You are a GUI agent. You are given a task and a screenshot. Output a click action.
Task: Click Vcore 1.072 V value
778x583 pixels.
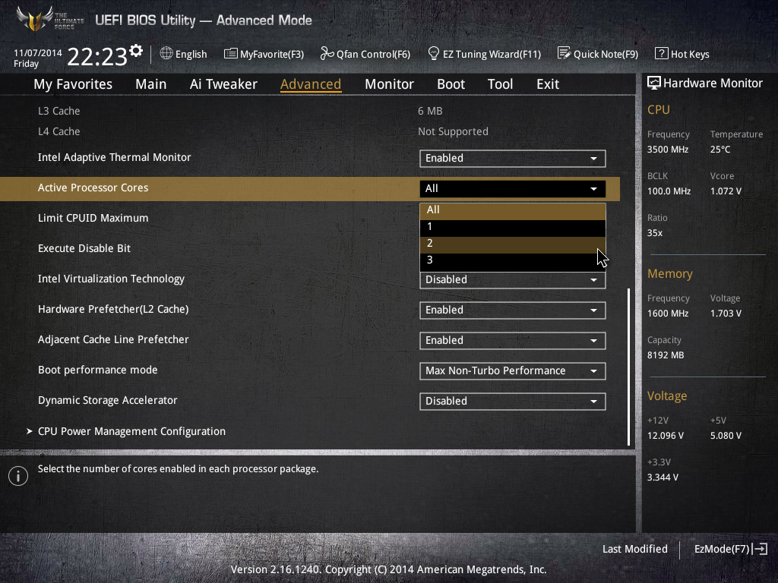(726, 191)
